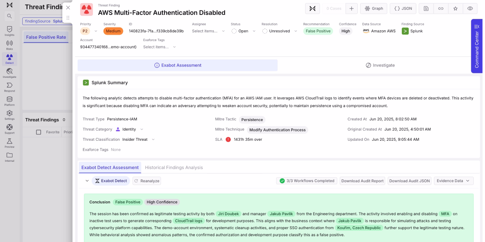Open Risks section in sidebar

9,45
